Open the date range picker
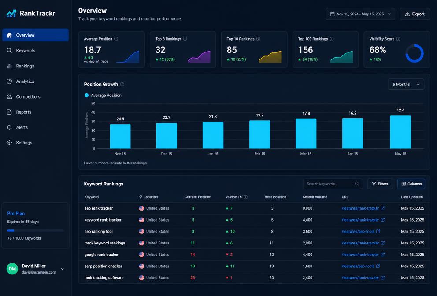The image size is (437, 296). pyautogui.click(x=360, y=14)
